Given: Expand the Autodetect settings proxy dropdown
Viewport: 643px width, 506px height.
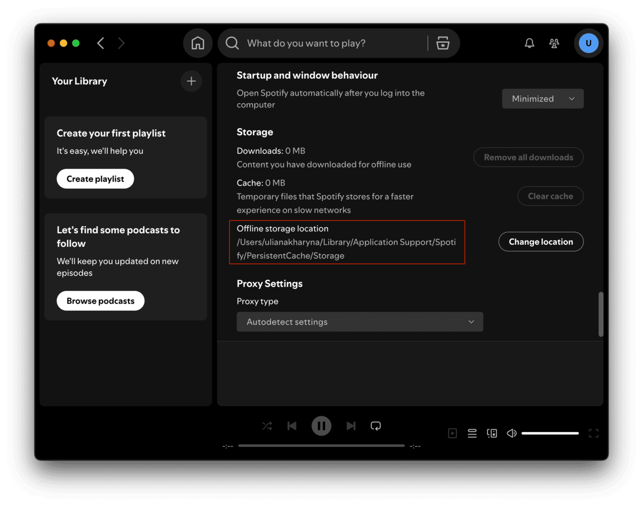Looking at the screenshot, I should pyautogui.click(x=360, y=322).
